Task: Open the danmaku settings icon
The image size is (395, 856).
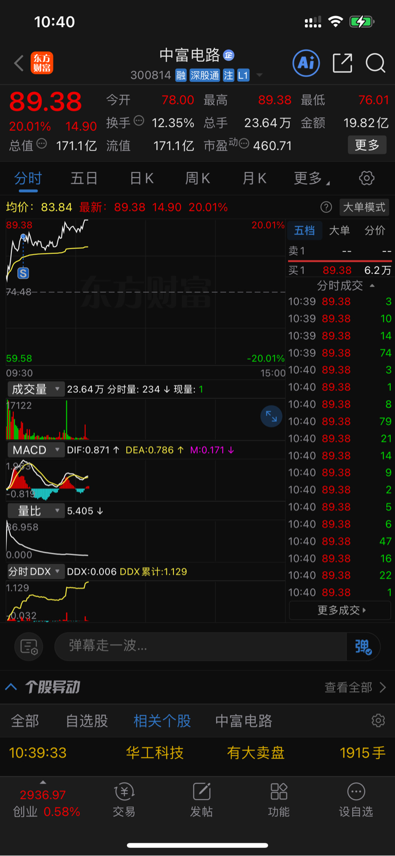Action: pyautogui.click(x=29, y=647)
